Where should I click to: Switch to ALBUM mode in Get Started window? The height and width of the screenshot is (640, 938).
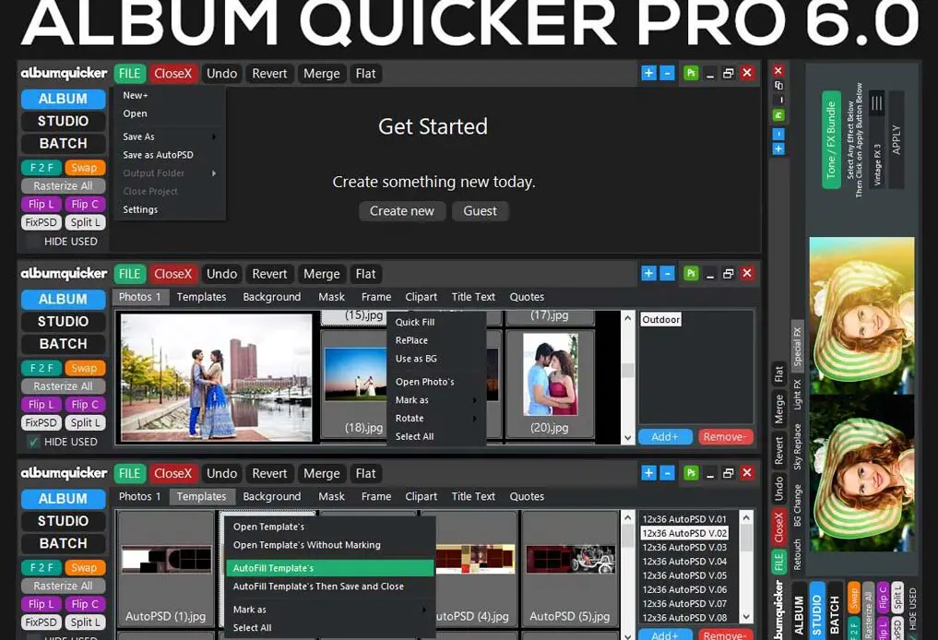[x=64, y=99]
